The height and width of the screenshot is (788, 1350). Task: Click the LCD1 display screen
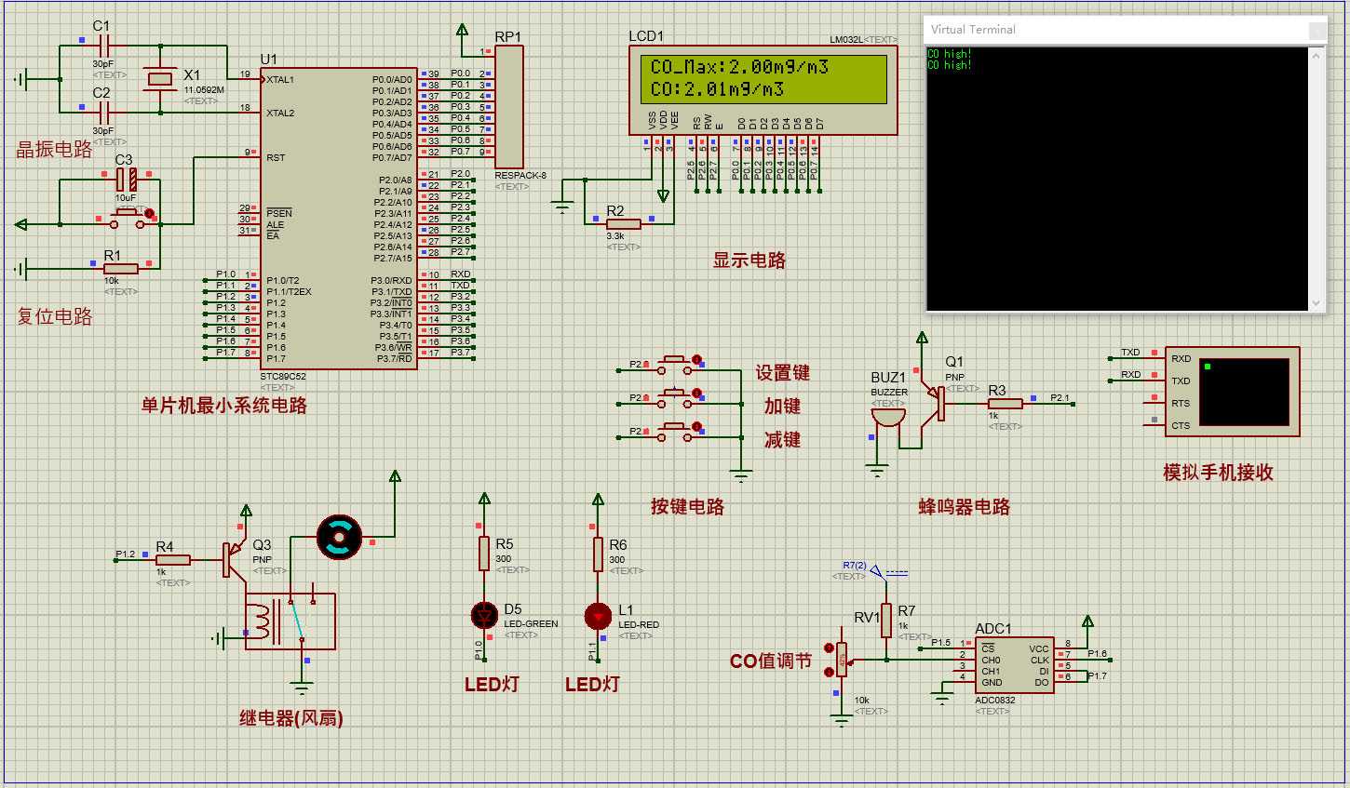[x=763, y=79]
